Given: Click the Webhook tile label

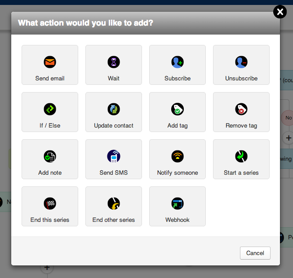Looking at the screenshot, I should [178, 220].
